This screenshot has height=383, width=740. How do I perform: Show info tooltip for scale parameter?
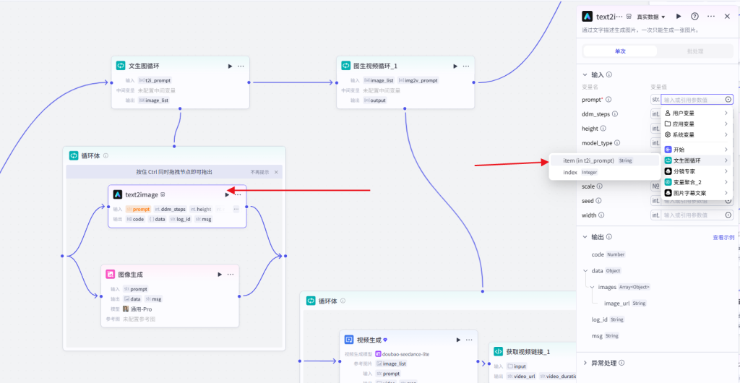tap(599, 186)
